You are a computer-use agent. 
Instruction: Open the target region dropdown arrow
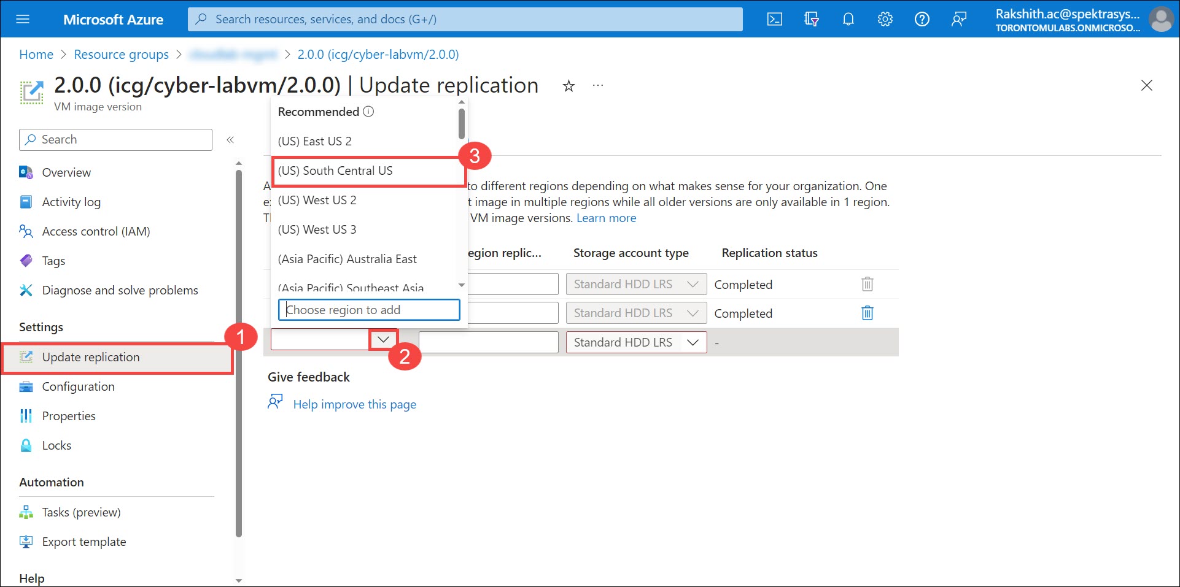click(384, 339)
